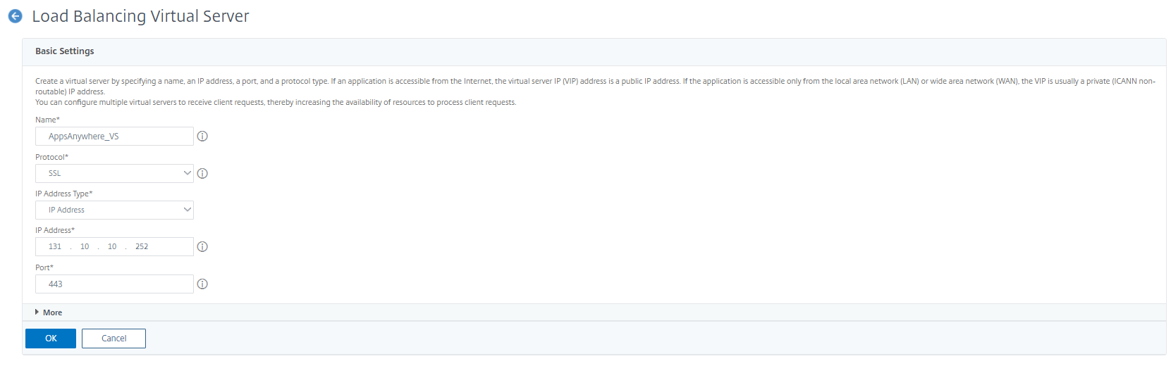Image resolution: width=1171 pixels, height=373 pixels.
Task: Click the info icon next to Port
Action: (x=202, y=284)
